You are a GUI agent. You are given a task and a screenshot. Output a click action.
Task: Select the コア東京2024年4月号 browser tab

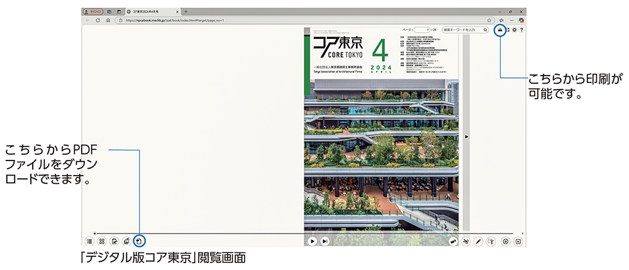151,11
